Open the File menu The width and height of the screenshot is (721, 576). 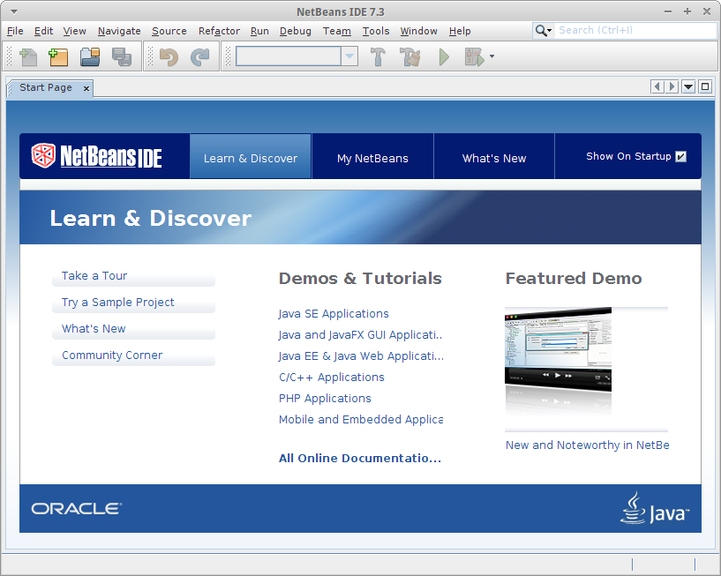15,31
